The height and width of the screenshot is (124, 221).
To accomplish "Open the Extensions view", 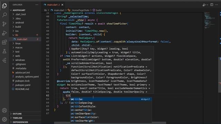I will click(x=4, y=42).
